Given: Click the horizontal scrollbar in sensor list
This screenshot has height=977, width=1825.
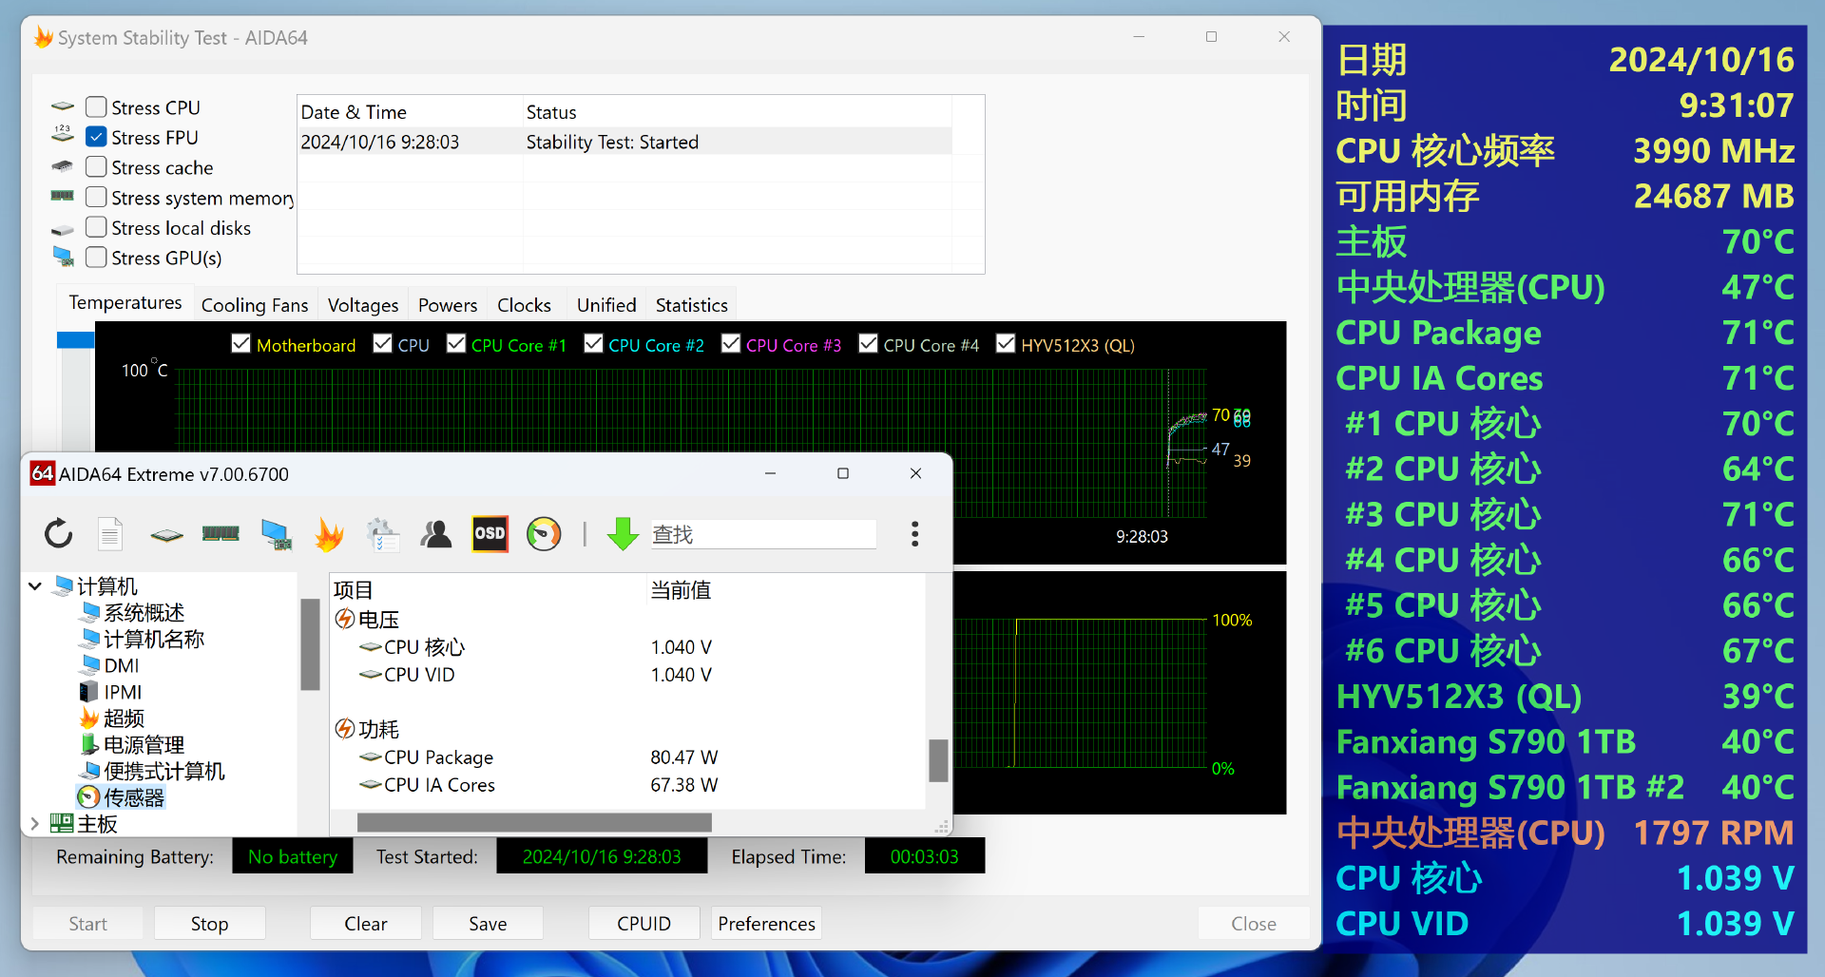Looking at the screenshot, I should [534, 822].
